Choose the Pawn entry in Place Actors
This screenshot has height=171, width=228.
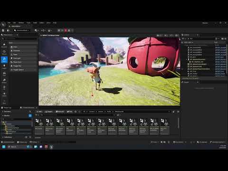pos(23,55)
